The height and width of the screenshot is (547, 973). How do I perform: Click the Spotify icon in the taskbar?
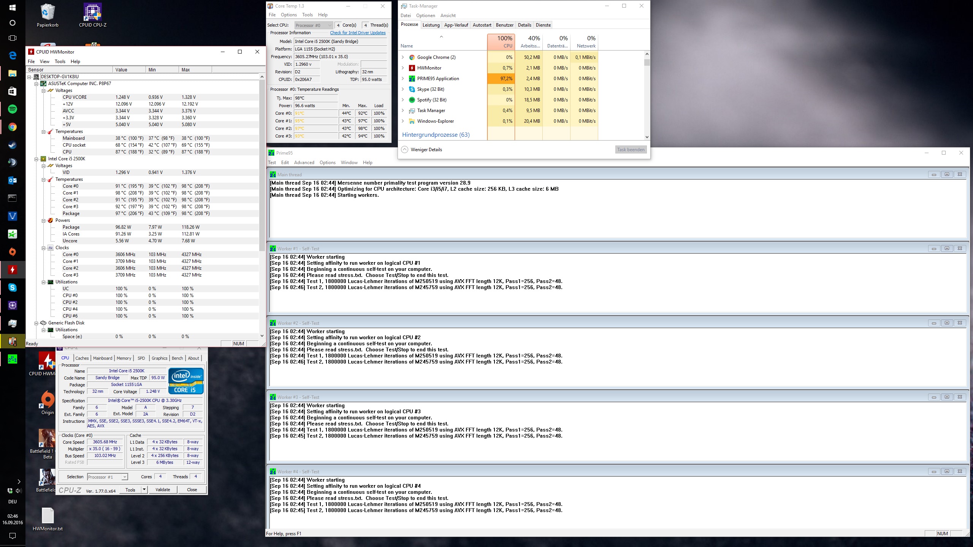point(12,109)
